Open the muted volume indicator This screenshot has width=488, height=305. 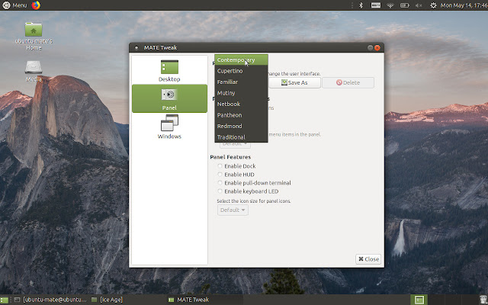[x=419, y=5]
